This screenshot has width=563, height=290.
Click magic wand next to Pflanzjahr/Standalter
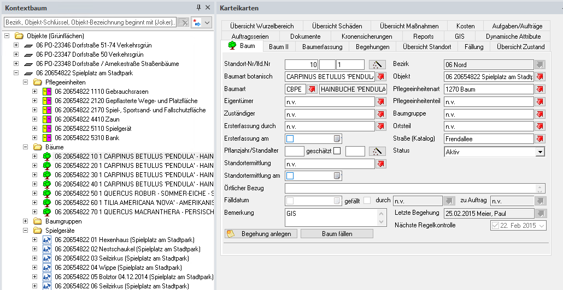tap(377, 151)
